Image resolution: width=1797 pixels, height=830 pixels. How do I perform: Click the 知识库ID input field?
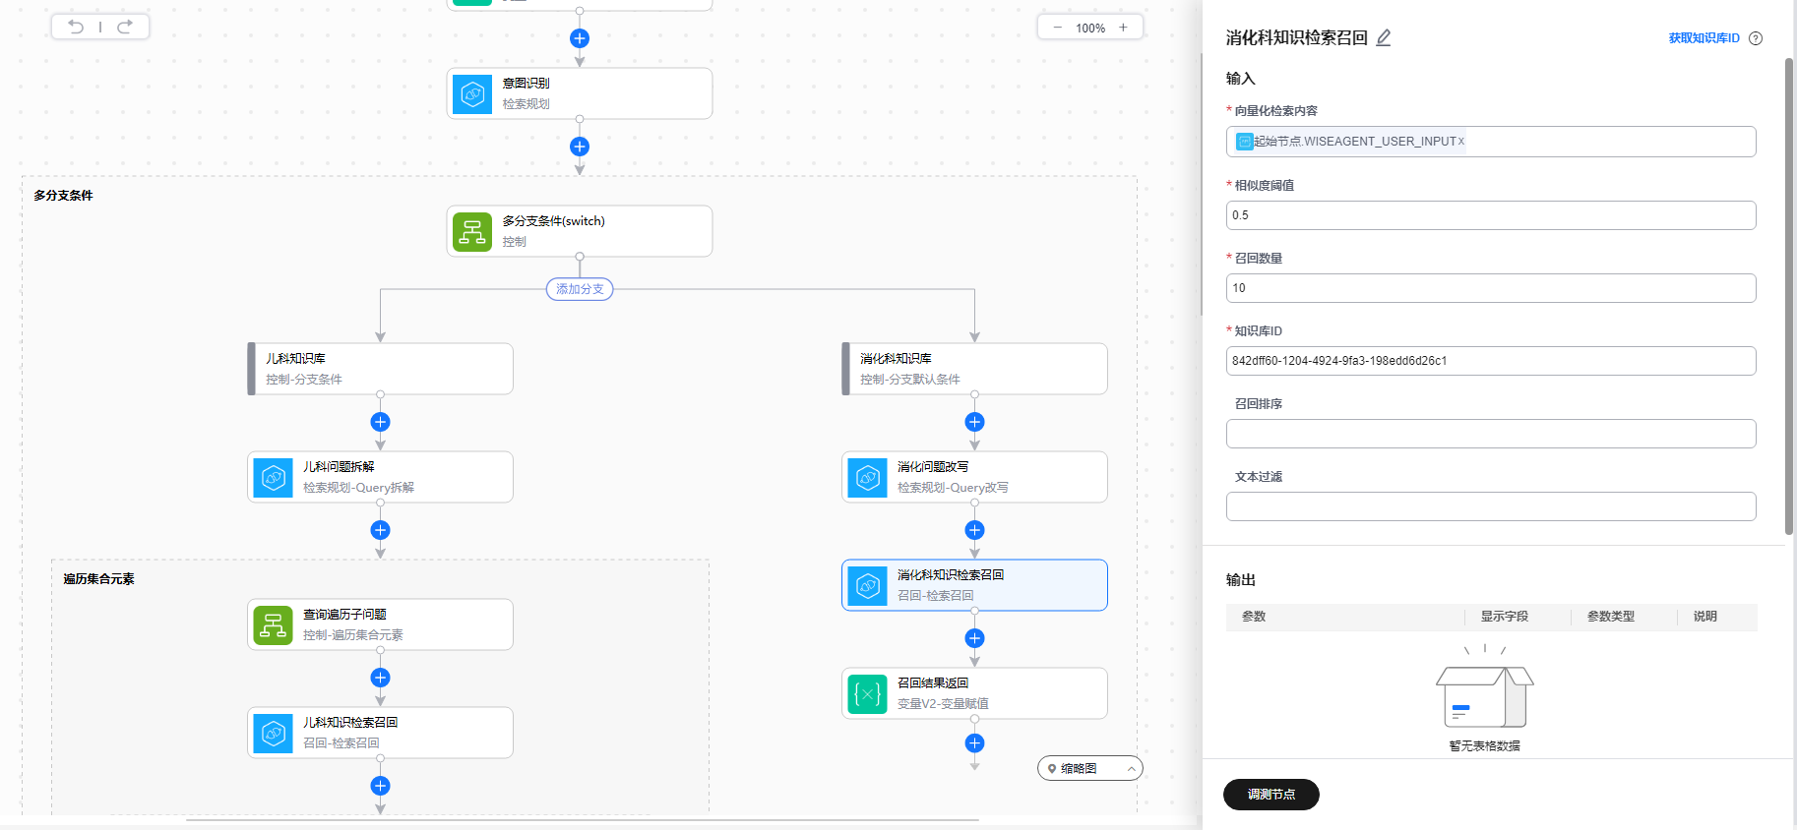(x=1490, y=361)
